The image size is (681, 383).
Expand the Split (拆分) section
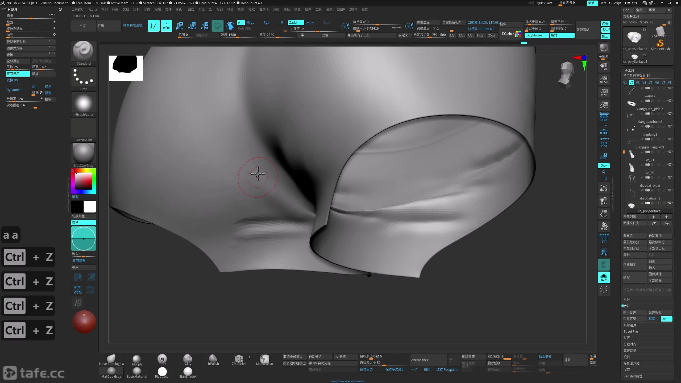tap(627, 299)
